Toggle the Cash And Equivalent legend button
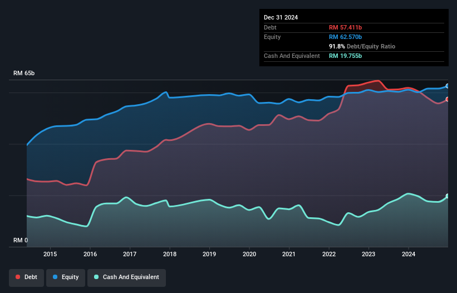 (126, 277)
